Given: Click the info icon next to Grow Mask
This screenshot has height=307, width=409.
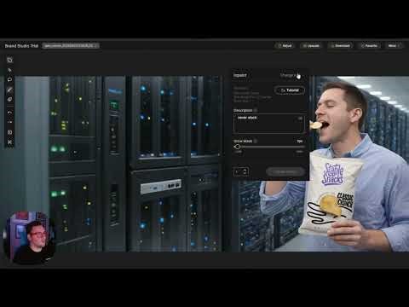Looking at the screenshot, I should pos(256,141).
